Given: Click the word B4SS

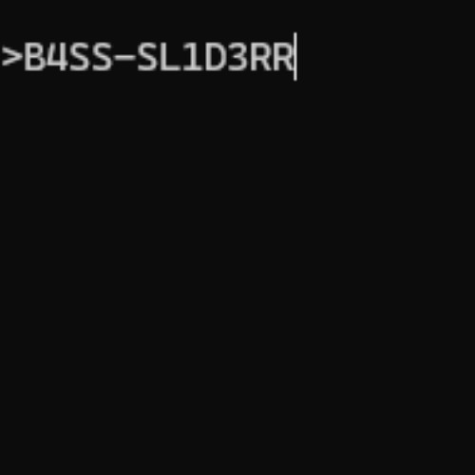Looking at the screenshot, I should tap(68, 57).
